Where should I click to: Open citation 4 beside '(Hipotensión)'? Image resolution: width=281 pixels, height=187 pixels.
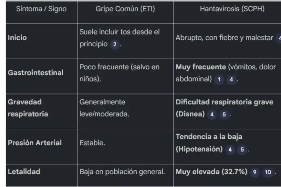230,150
